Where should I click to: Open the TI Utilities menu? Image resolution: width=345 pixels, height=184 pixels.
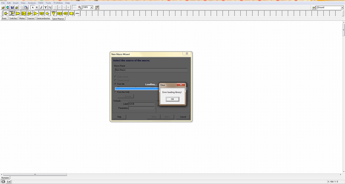(x=58, y=3)
